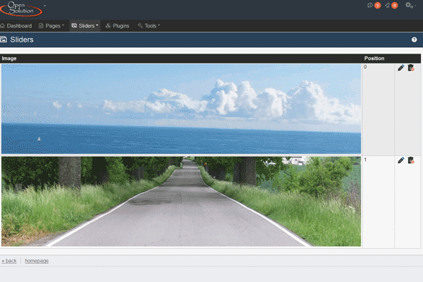The width and height of the screenshot is (423, 282).
Task: Click the road slider image thumbnail
Action: pyautogui.click(x=181, y=202)
